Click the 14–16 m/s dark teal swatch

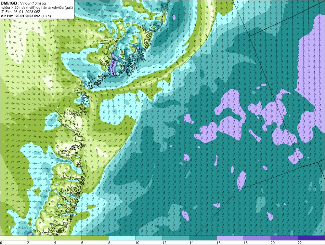(x=203, y=238)
